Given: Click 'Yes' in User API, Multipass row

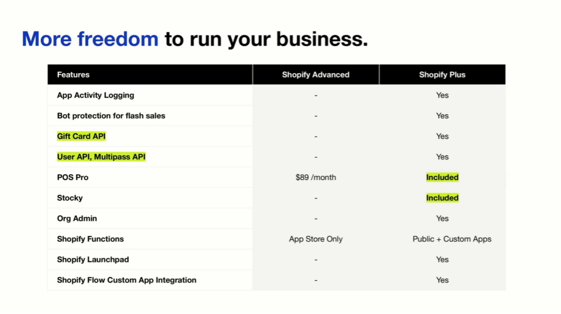Looking at the screenshot, I should tap(442, 156).
